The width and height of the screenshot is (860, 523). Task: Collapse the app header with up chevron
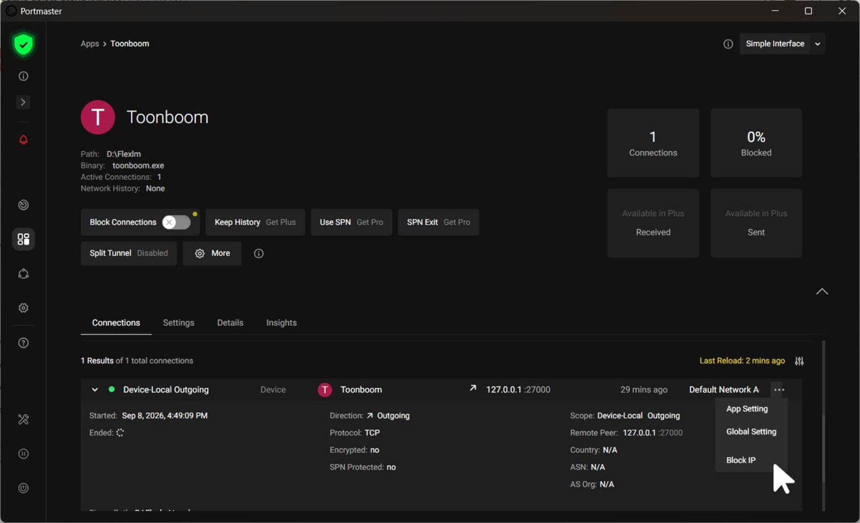point(821,292)
